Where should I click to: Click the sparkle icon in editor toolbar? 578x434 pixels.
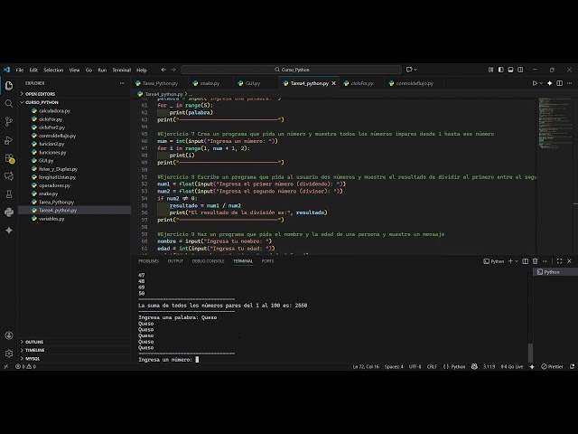coord(550,83)
